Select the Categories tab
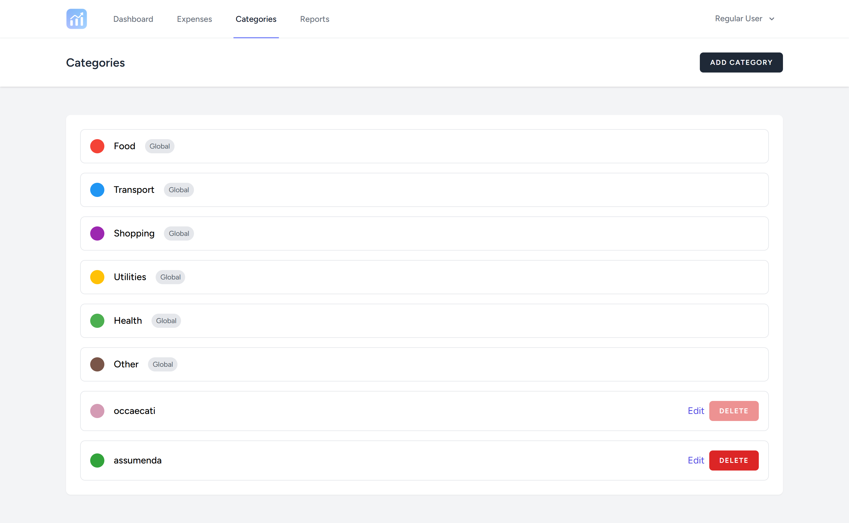This screenshot has width=849, height=523. click(x=256, y=19)
